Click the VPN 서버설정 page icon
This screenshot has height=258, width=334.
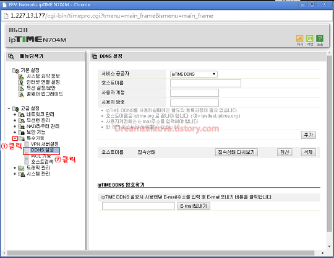point(27,144)
